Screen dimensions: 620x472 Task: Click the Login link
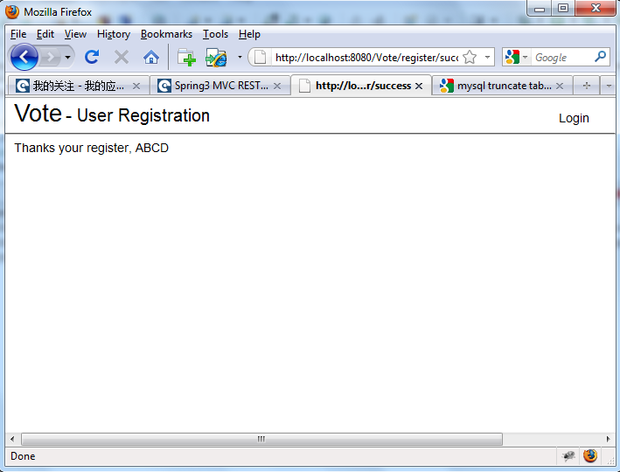574,118
